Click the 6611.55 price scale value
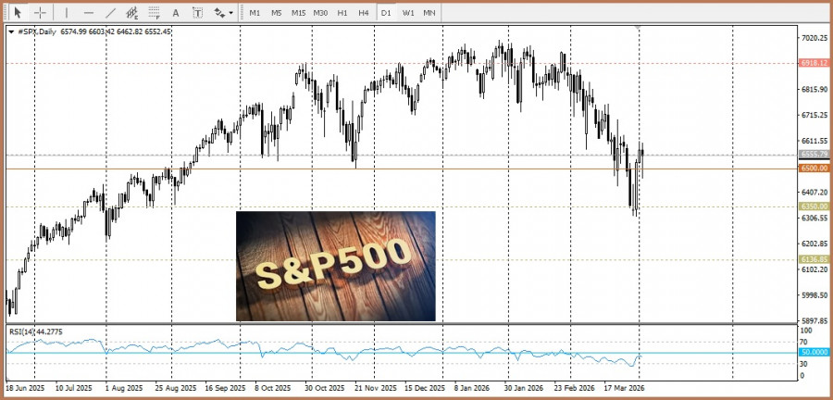This screenshot has height=400, width=833. 815,140
